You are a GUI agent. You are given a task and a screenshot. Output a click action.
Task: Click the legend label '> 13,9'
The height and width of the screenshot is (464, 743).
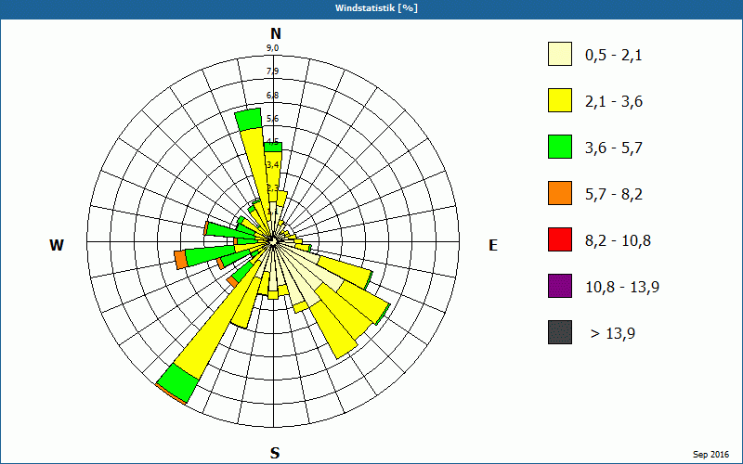tap(613, 334)
